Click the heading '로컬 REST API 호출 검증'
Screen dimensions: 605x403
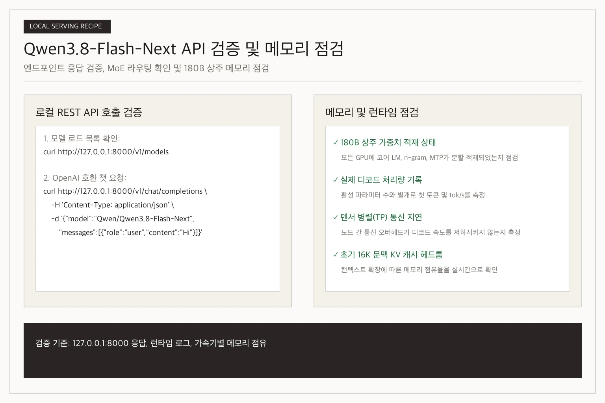[89, 113]
